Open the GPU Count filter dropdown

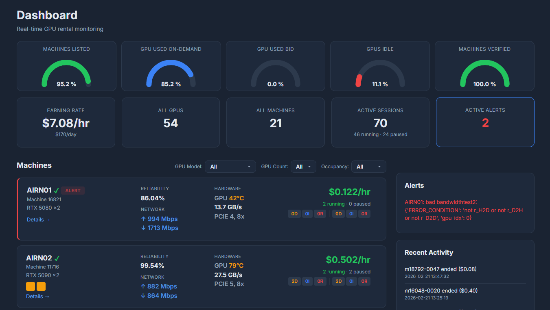pos(303,167)
